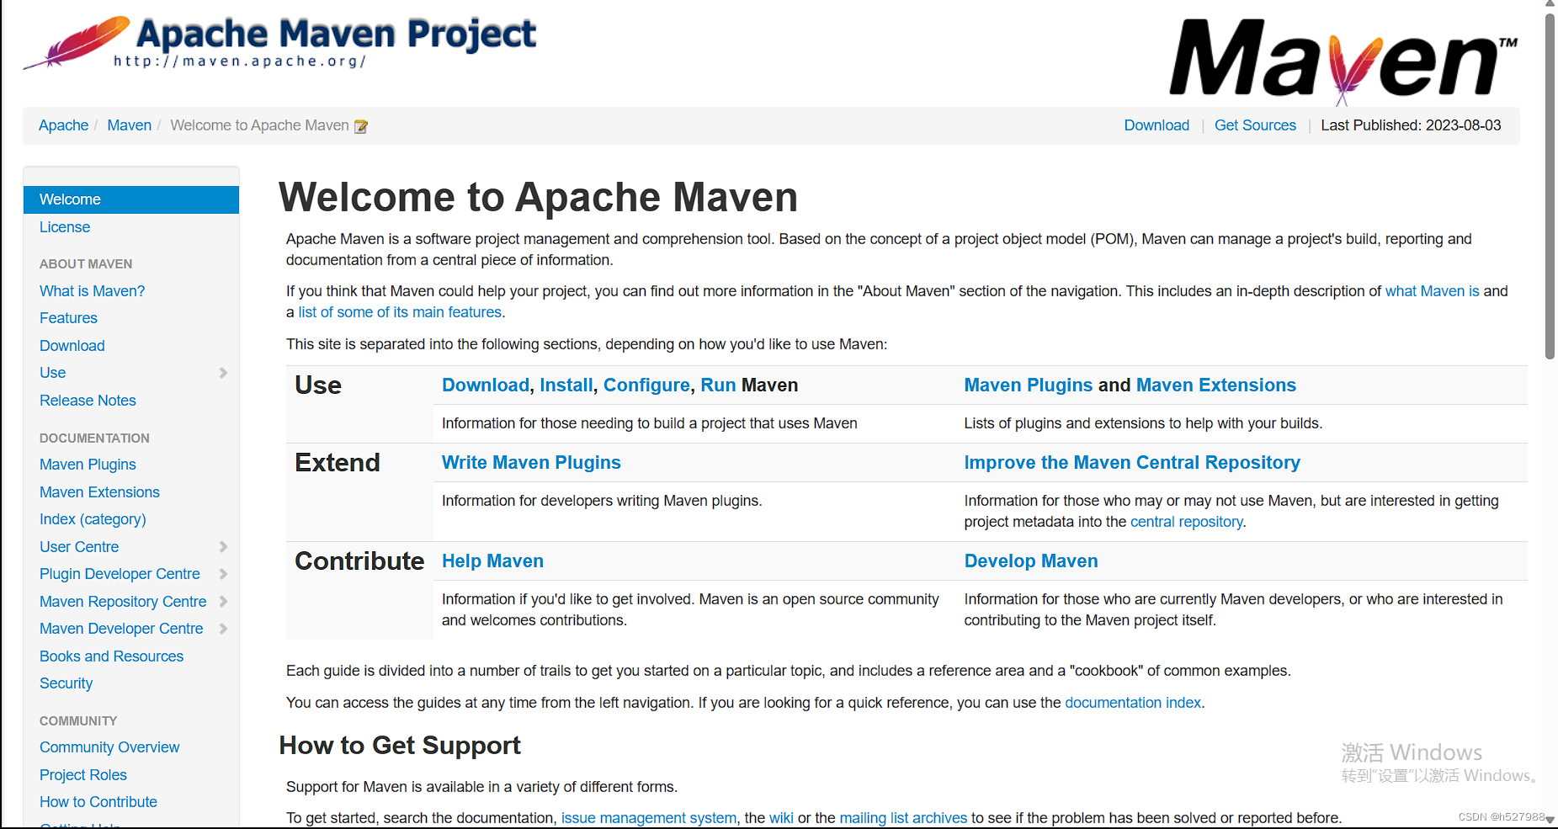Click the 'Welcome to Apache Maven' heading
This screenshot has height=829, width=1558.
538,197
